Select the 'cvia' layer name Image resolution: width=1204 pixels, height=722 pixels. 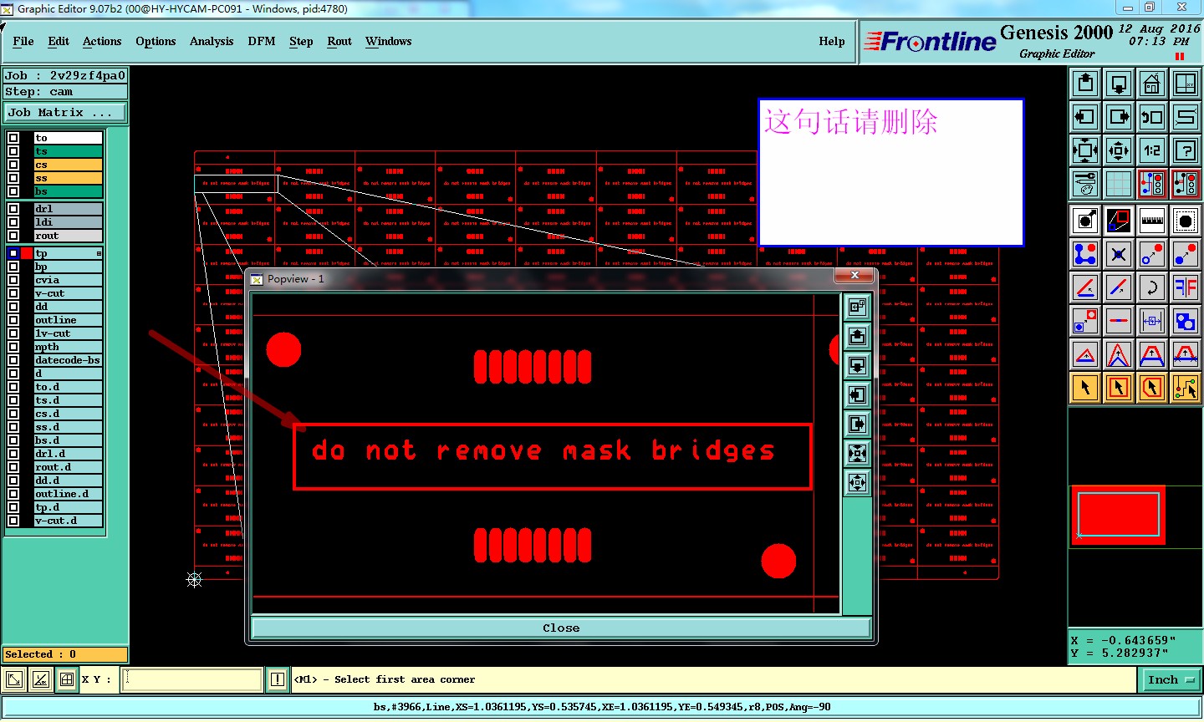pyautogui.click(x=68, y=280)
